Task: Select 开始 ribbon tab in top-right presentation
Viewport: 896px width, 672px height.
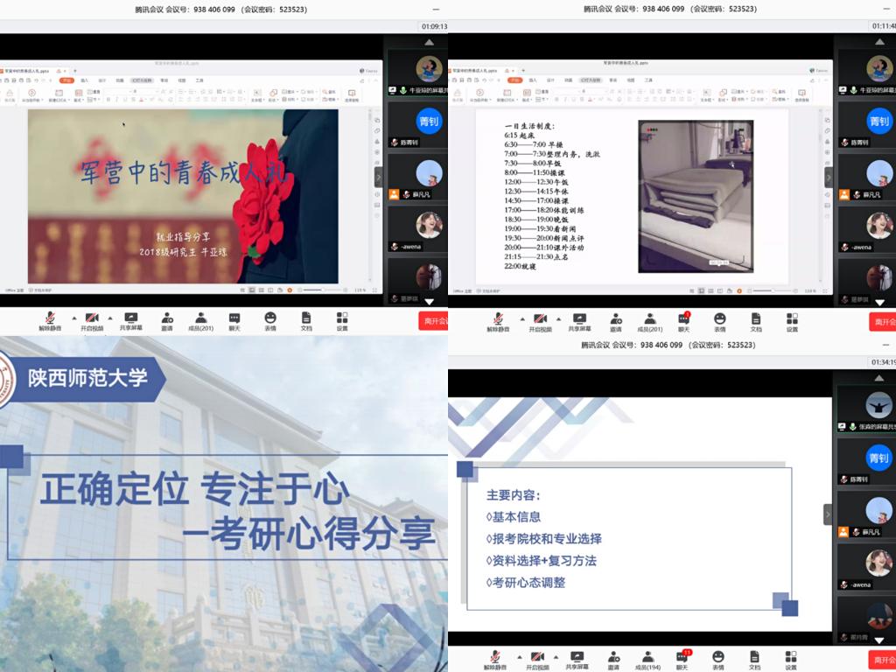Action: [514, 80]
